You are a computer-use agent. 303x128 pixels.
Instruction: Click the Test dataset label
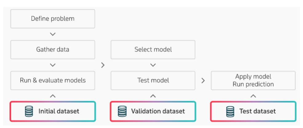pyautogui.click(x=257, y=111)
